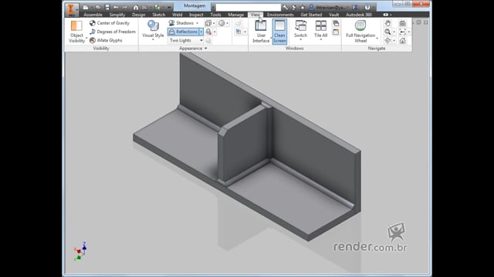Open the Weld ribbon tab

pos(178,15)
